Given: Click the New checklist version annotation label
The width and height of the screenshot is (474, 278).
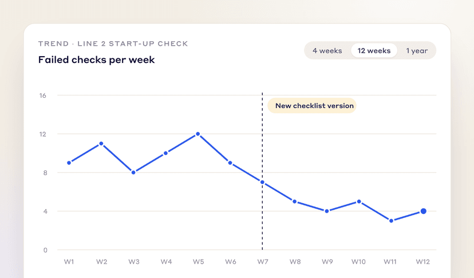Looking at the screenshot, I should (312, 106).
